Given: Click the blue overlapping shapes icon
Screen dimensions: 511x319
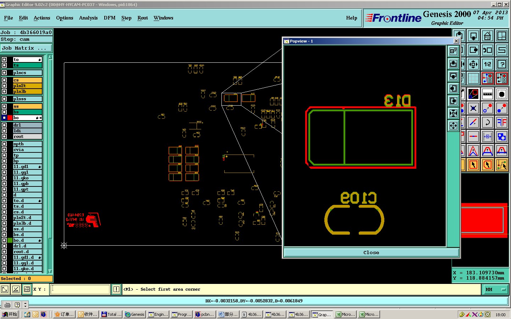Looking at the screenshot, I should pos(502,136).
